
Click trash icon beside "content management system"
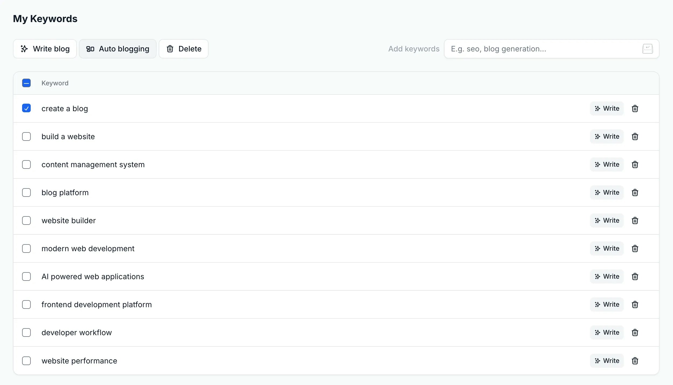tap(635, 164)
